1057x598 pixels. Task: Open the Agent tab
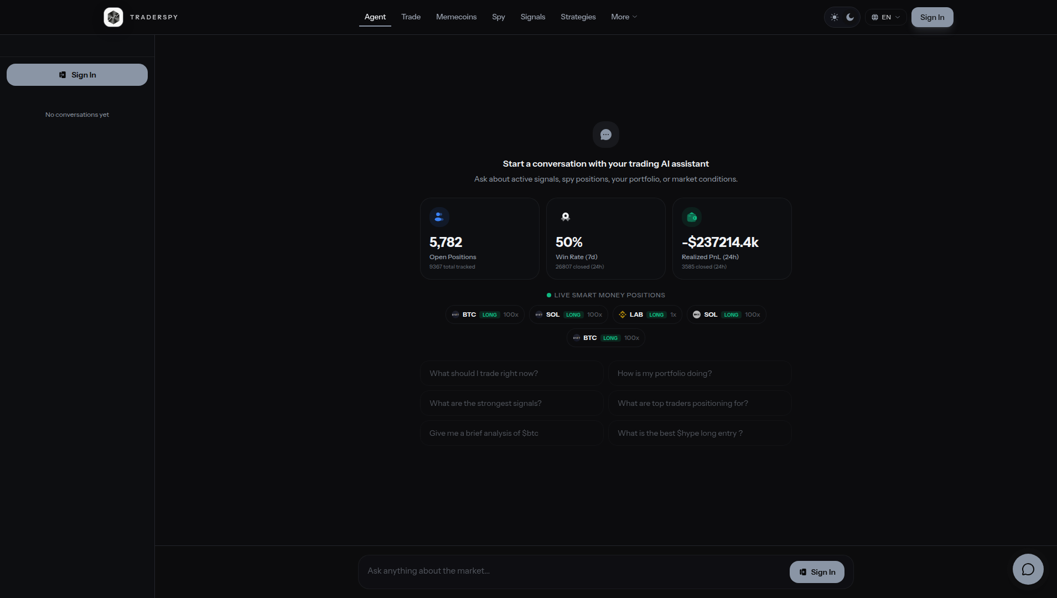[x=375, y=17]
